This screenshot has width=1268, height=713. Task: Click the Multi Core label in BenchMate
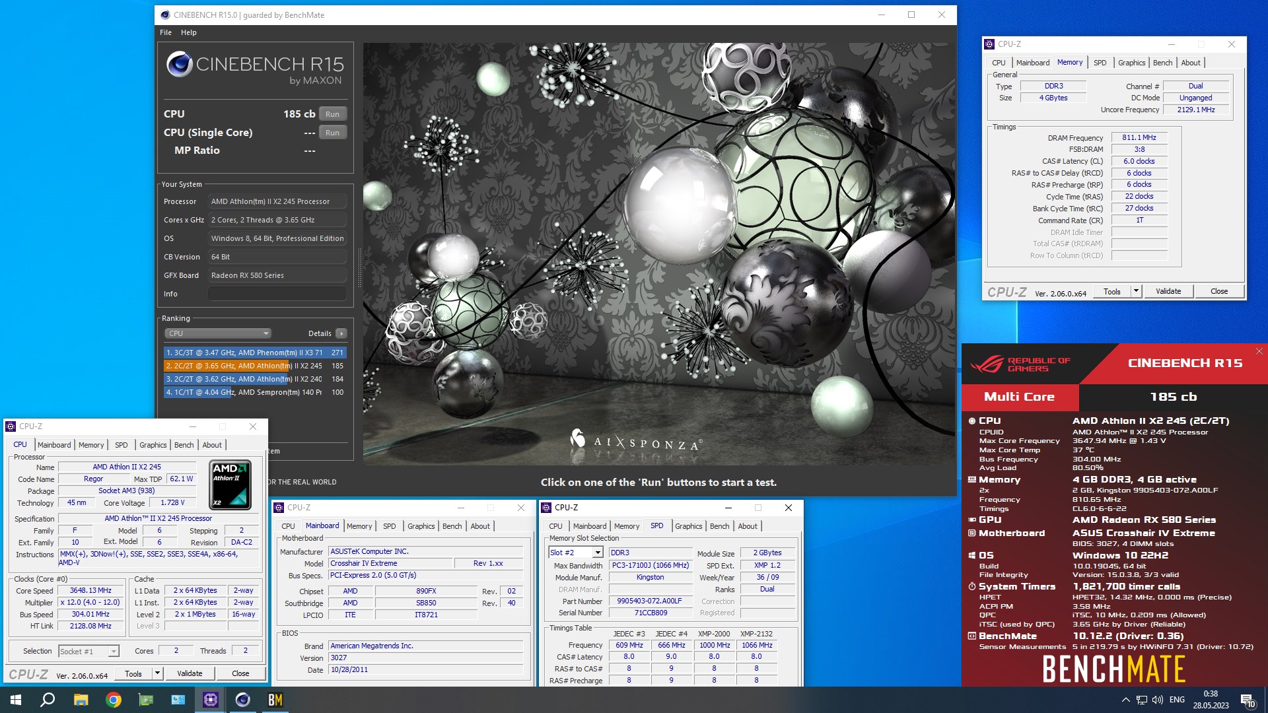(1019, 397)
